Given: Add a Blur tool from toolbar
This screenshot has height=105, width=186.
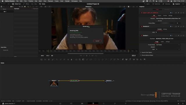Looking at the screenshot, I should point(71,60).
